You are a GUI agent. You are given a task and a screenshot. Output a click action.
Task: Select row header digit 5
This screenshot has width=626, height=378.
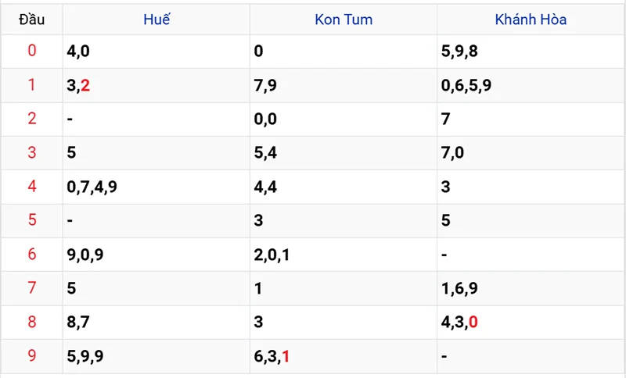point(32,220)
